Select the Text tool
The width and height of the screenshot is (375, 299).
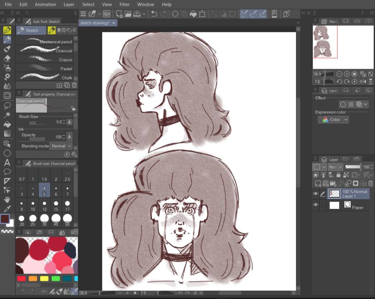click(x=7, y=163)
